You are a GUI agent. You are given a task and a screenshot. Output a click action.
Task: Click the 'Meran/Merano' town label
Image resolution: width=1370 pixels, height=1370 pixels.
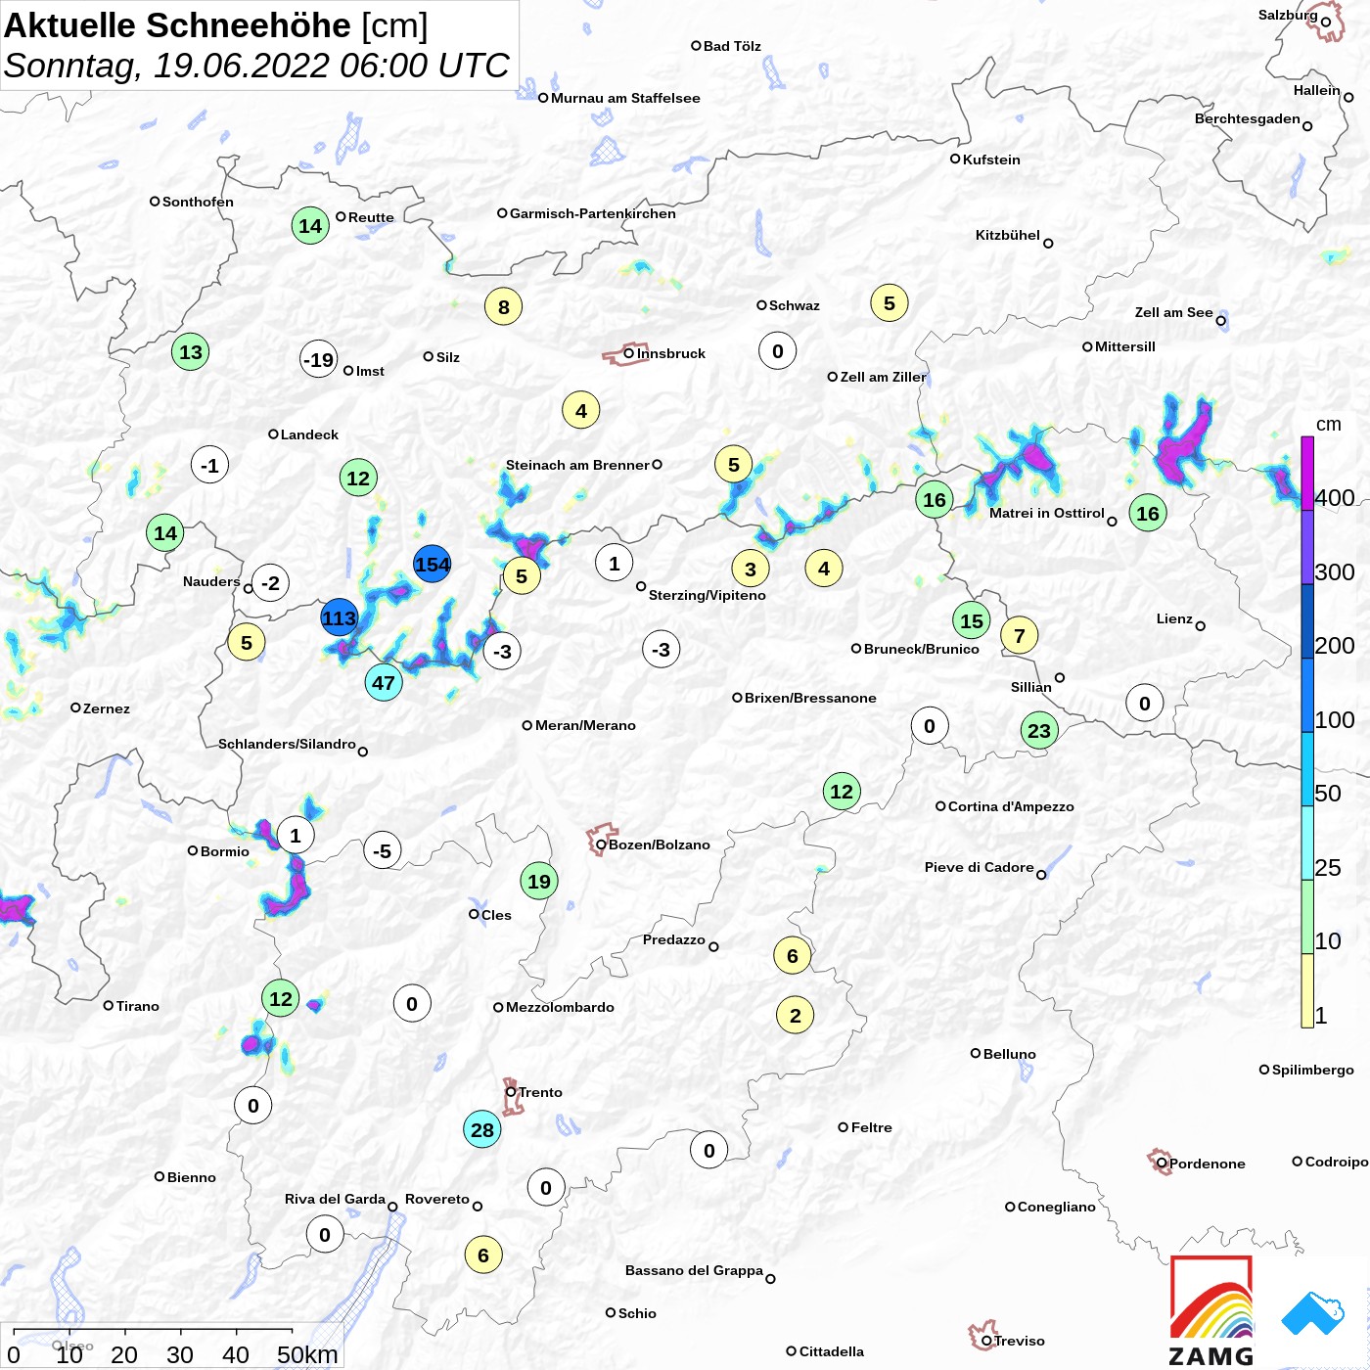[x=585, y=725]
